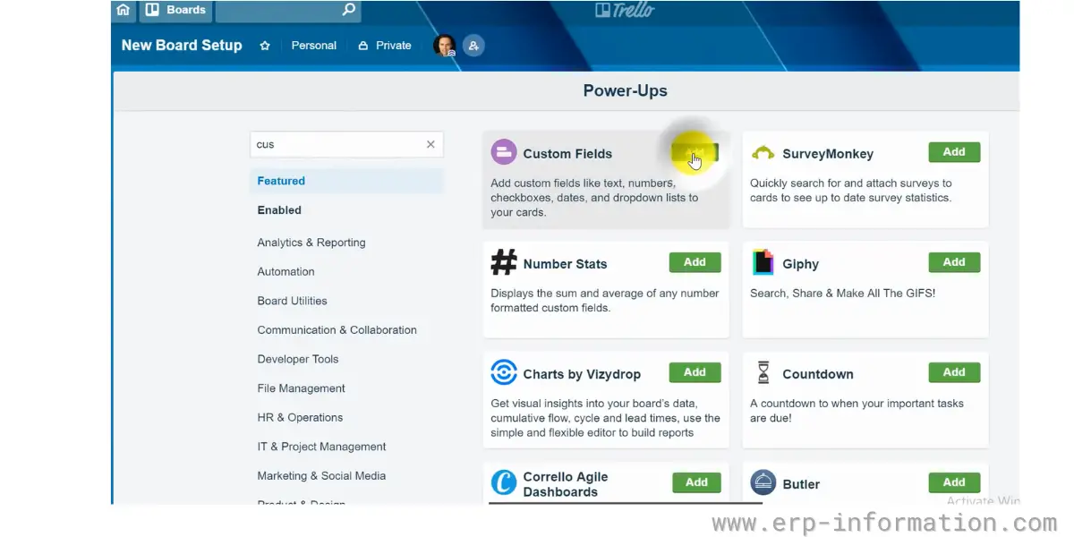Click the Charts by Vizydrop description
1074x537 pixels.
coord(605,418)
